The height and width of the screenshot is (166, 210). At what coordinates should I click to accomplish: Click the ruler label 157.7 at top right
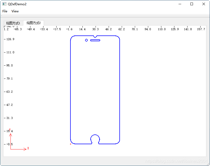(x=201, y=29)
